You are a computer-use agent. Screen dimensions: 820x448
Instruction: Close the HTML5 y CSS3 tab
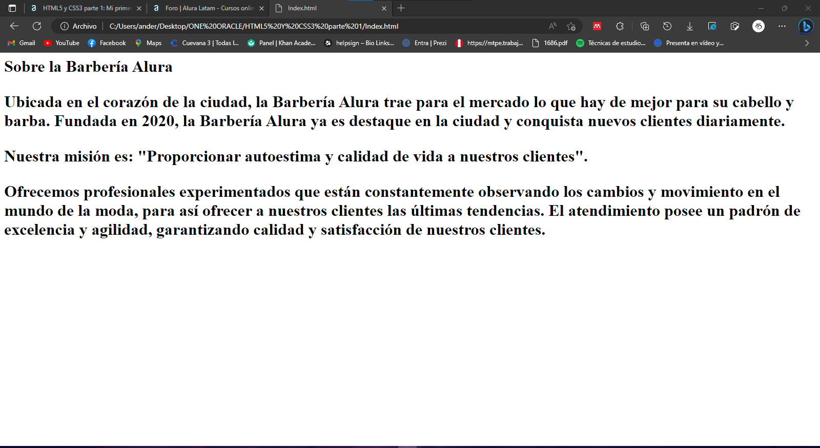point(139,8)
